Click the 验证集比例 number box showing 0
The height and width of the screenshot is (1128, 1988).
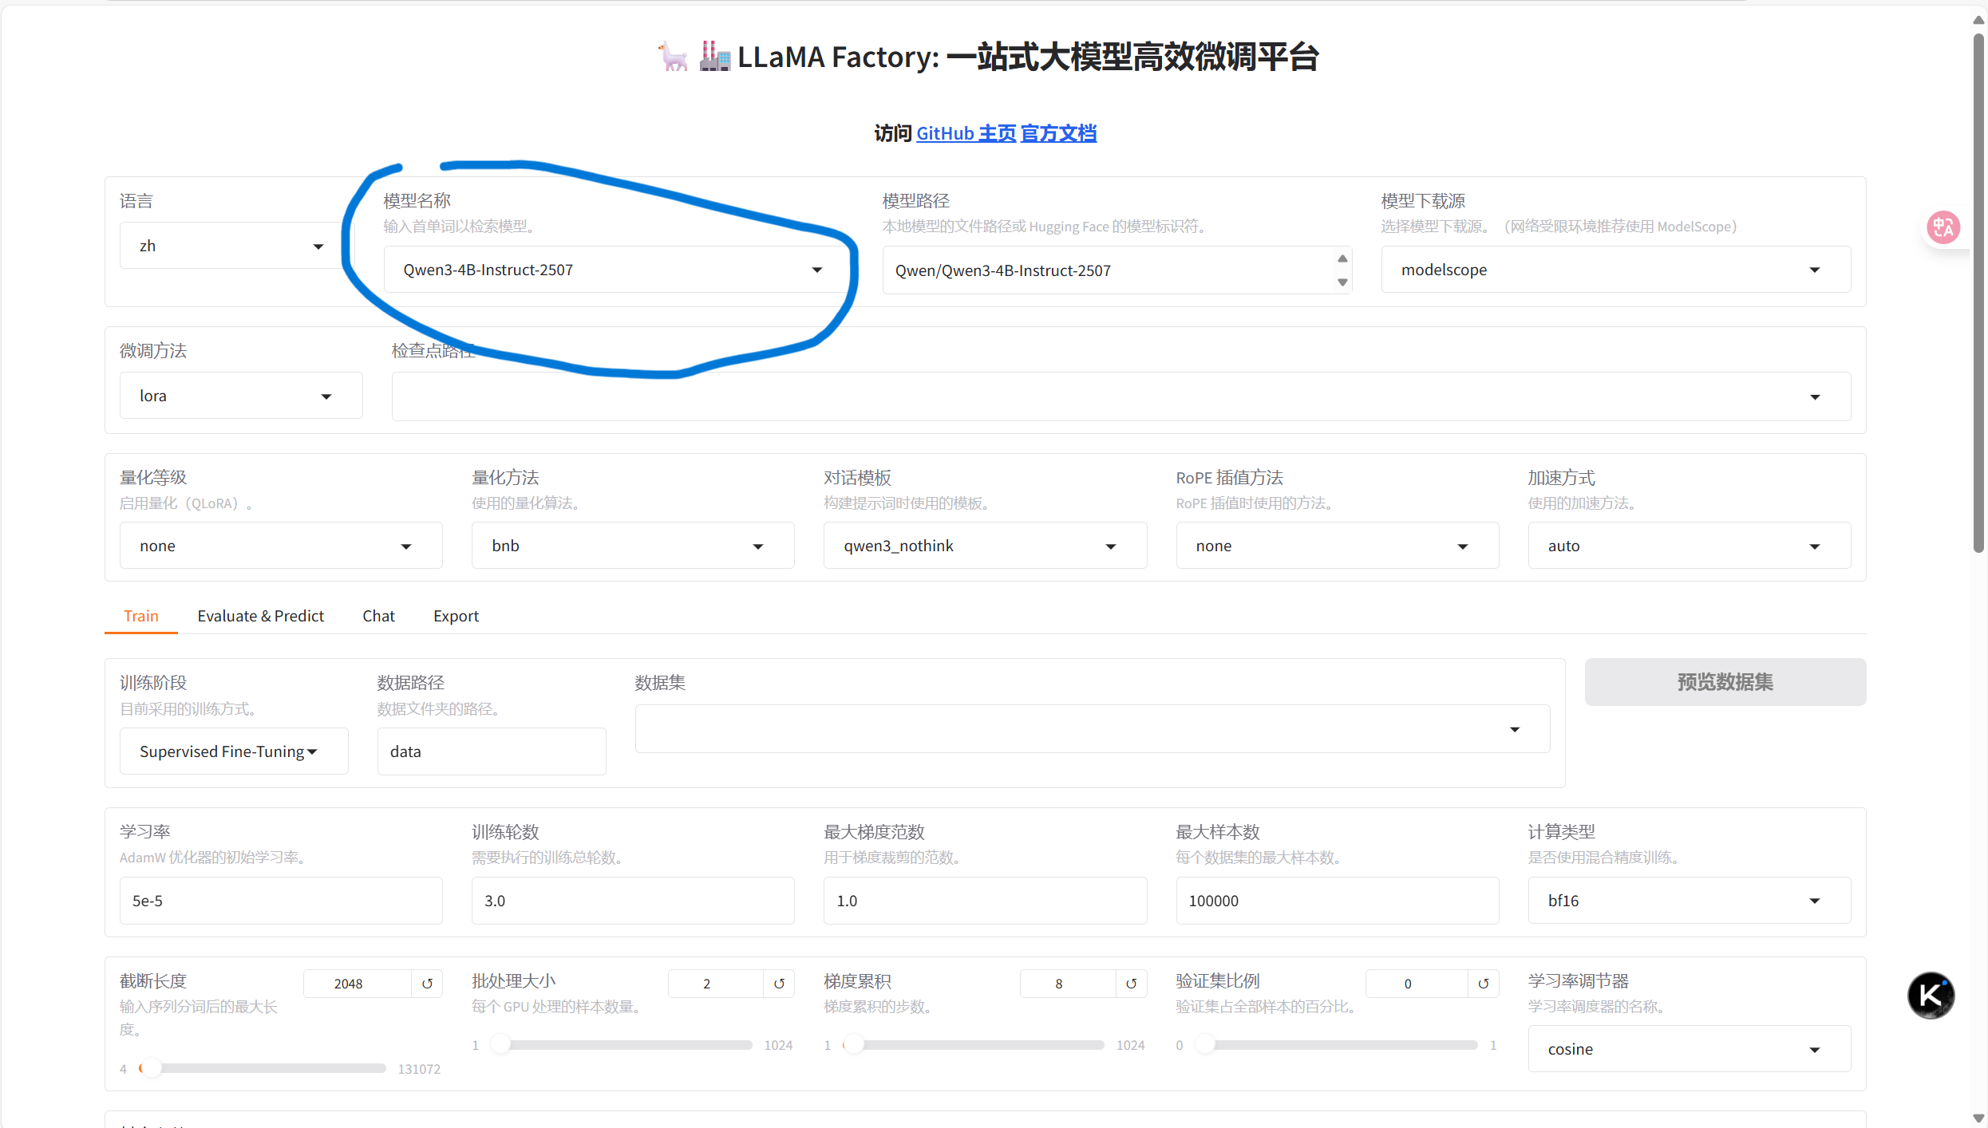click(x=1417, y=984)
